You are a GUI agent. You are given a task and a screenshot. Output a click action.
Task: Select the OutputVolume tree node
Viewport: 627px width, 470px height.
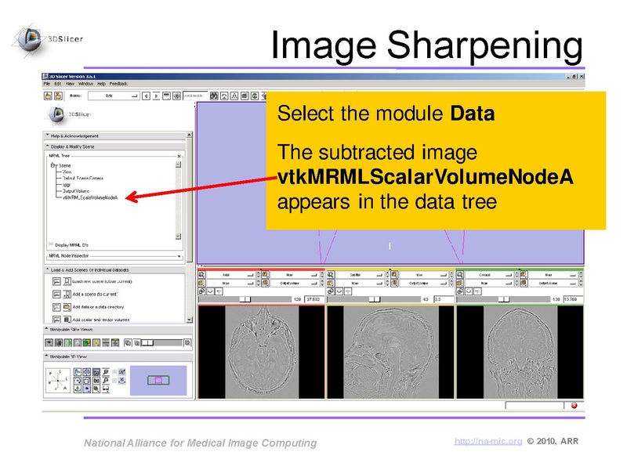(x=76, y=191)
